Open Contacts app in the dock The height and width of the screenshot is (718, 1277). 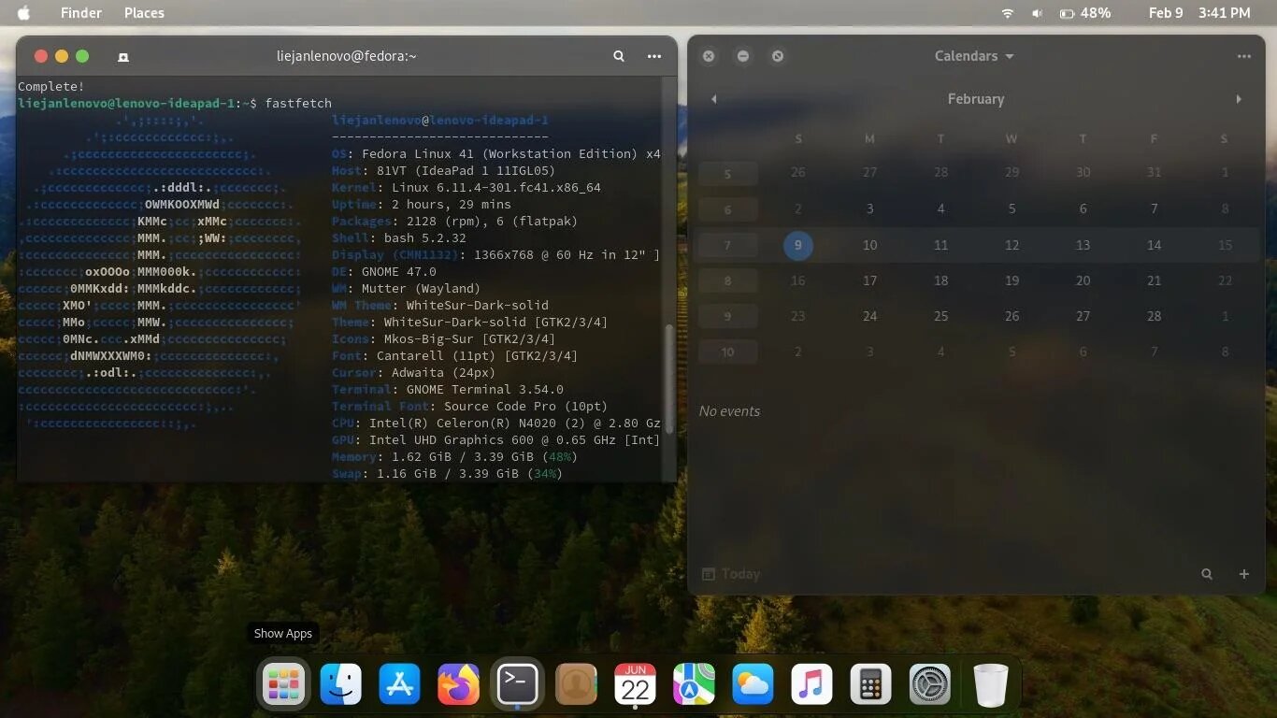[577, 684]
